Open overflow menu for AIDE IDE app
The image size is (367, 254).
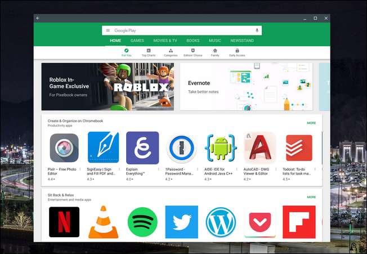pos(237,169)
